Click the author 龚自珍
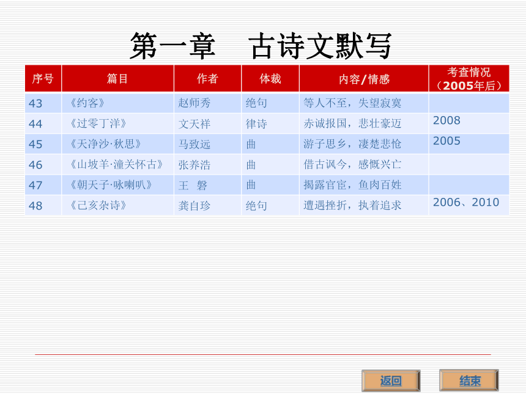 [x=194, y=205]
